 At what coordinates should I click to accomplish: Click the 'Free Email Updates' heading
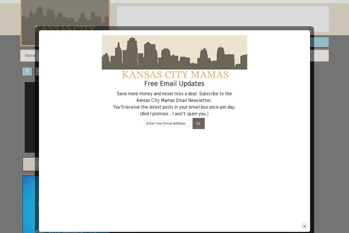(x=174, y=84)
